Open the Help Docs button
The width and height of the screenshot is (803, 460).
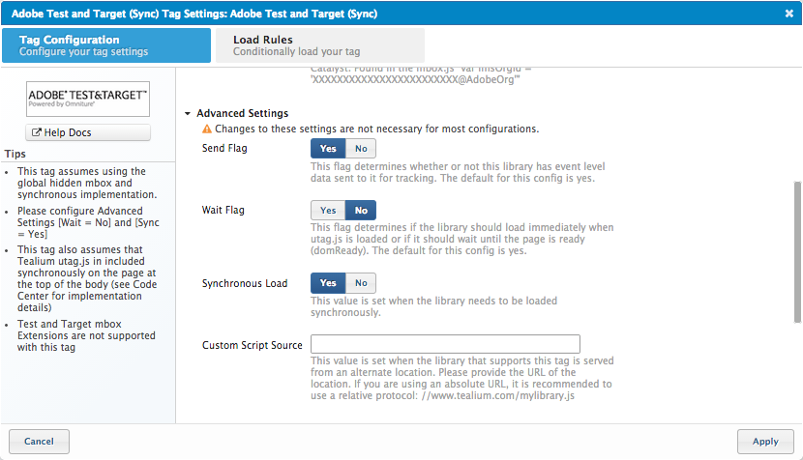[88, 132]
